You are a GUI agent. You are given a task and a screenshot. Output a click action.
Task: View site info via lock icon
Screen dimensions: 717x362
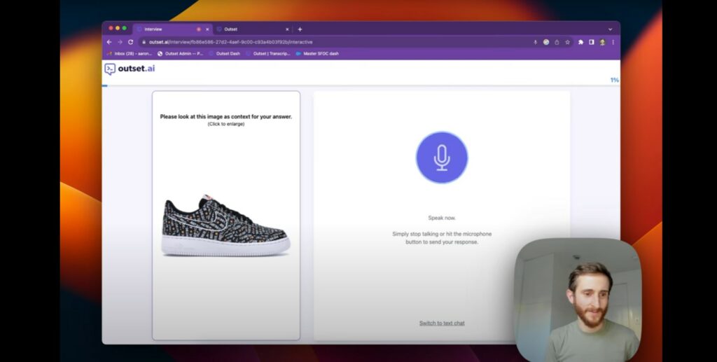[144, 42]
